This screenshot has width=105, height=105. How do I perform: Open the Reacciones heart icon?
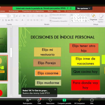tap(50, 100)
